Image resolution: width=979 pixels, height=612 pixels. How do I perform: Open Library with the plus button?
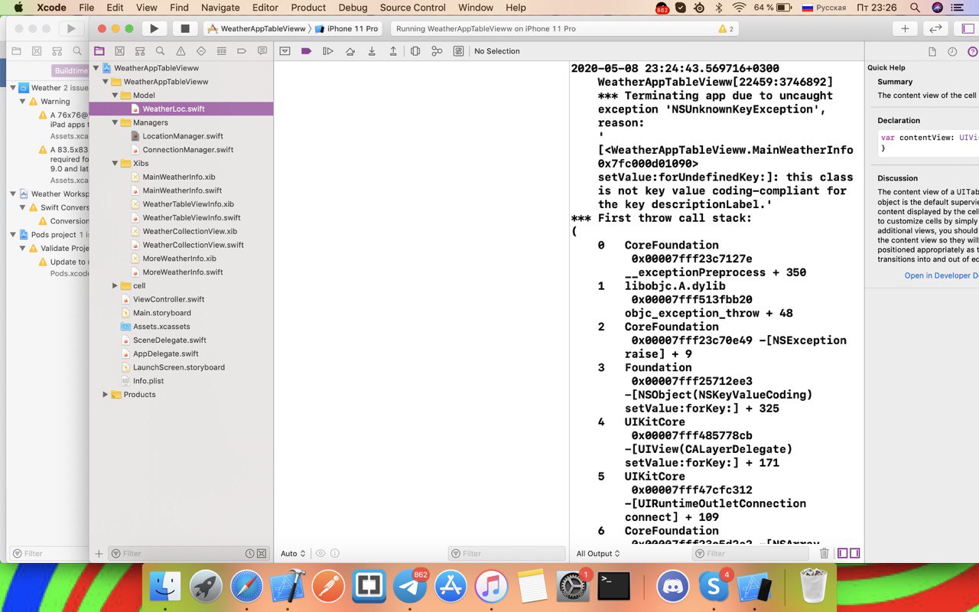905,28
